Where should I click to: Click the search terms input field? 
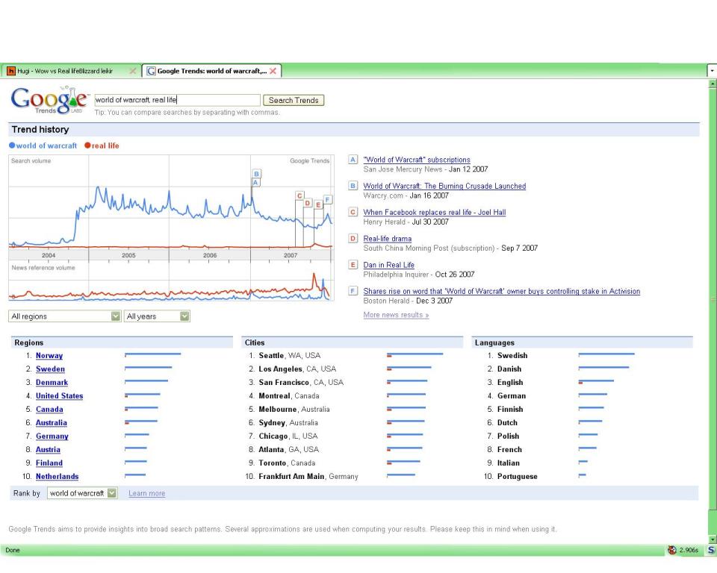(x=178, y=100)
